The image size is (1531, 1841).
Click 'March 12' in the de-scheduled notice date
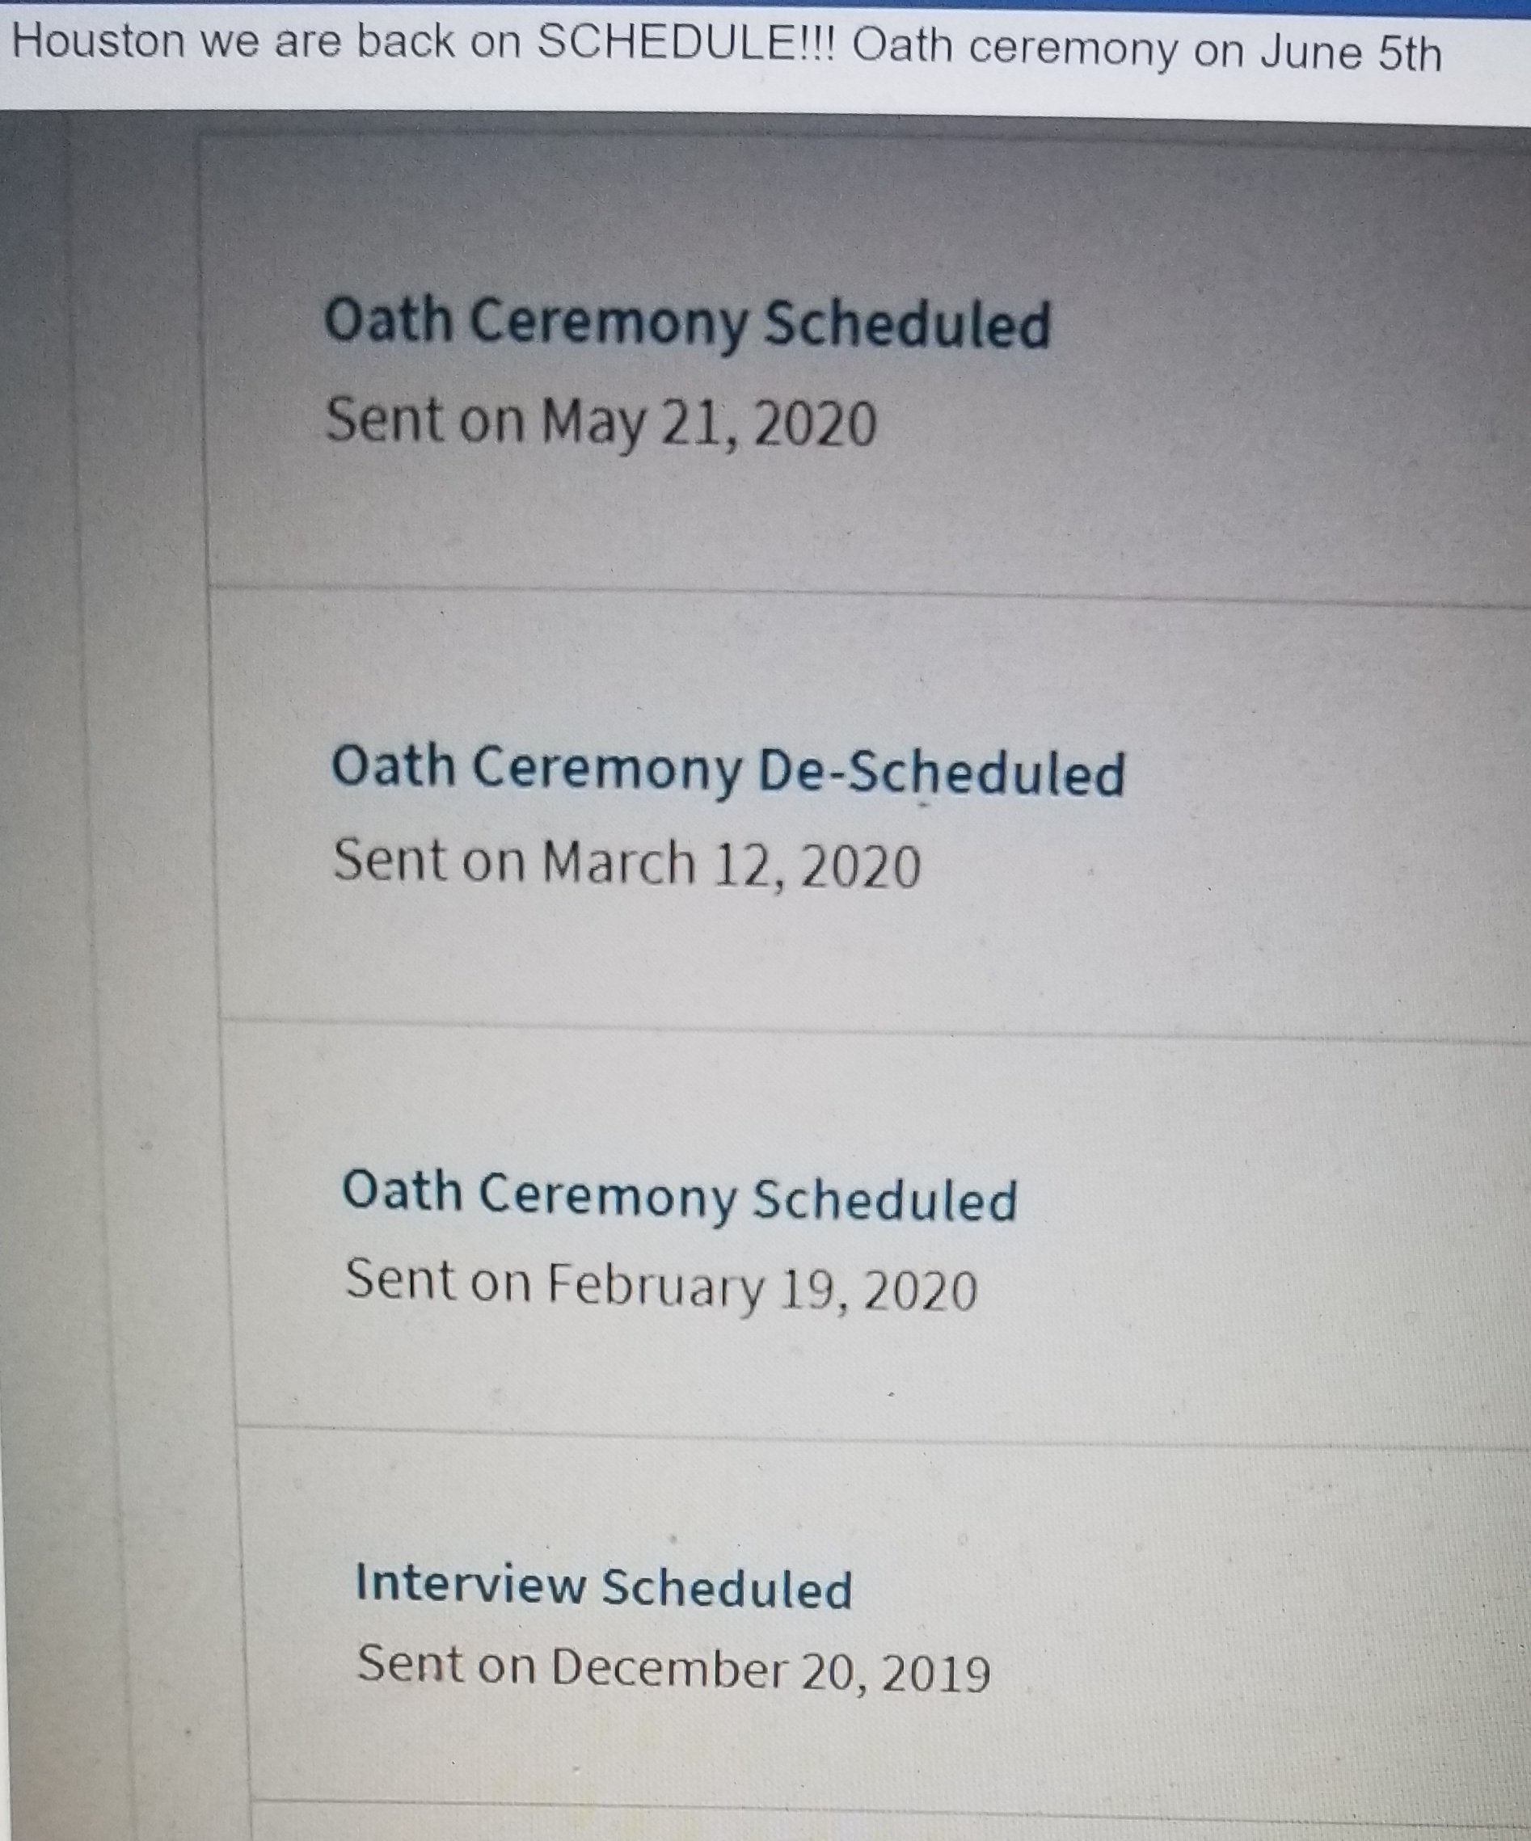(659, 863)
